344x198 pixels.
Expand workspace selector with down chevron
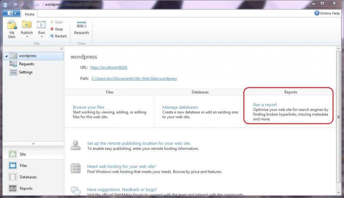pyautogui.click(x=33, y=144)
